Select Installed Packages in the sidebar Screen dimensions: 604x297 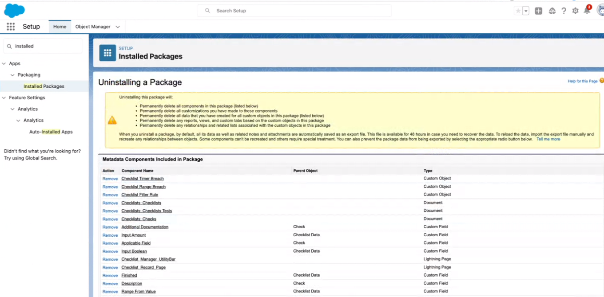[44, 86]
